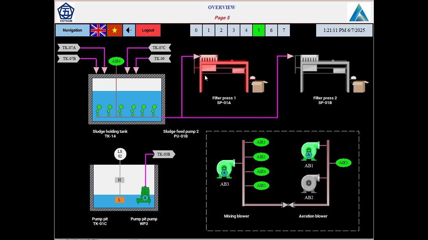The image size is (428, 240).
Task: Go to page 7 tab
Action: pos(284,30)
